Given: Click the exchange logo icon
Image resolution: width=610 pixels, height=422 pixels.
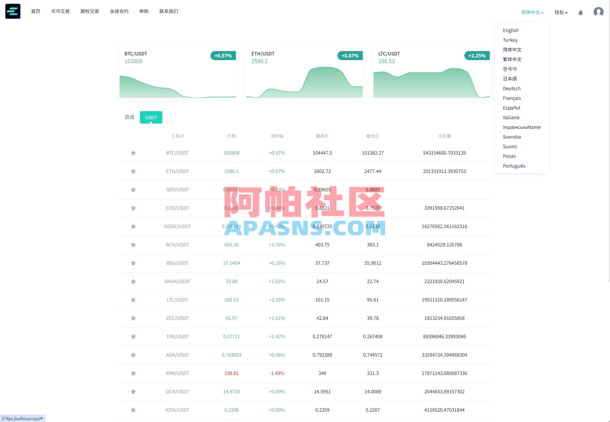Looking at the screenshot, I should (12, 11).
